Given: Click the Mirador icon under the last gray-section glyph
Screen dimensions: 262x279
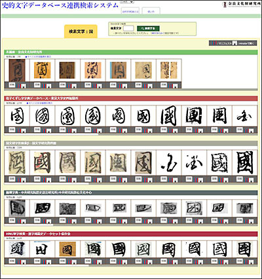Looking at the screenshot, I should click(x=252, y=179).
